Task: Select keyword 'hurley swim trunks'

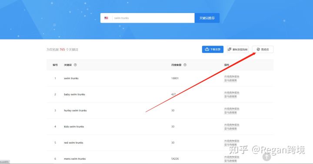Action: tap(75, 110)
